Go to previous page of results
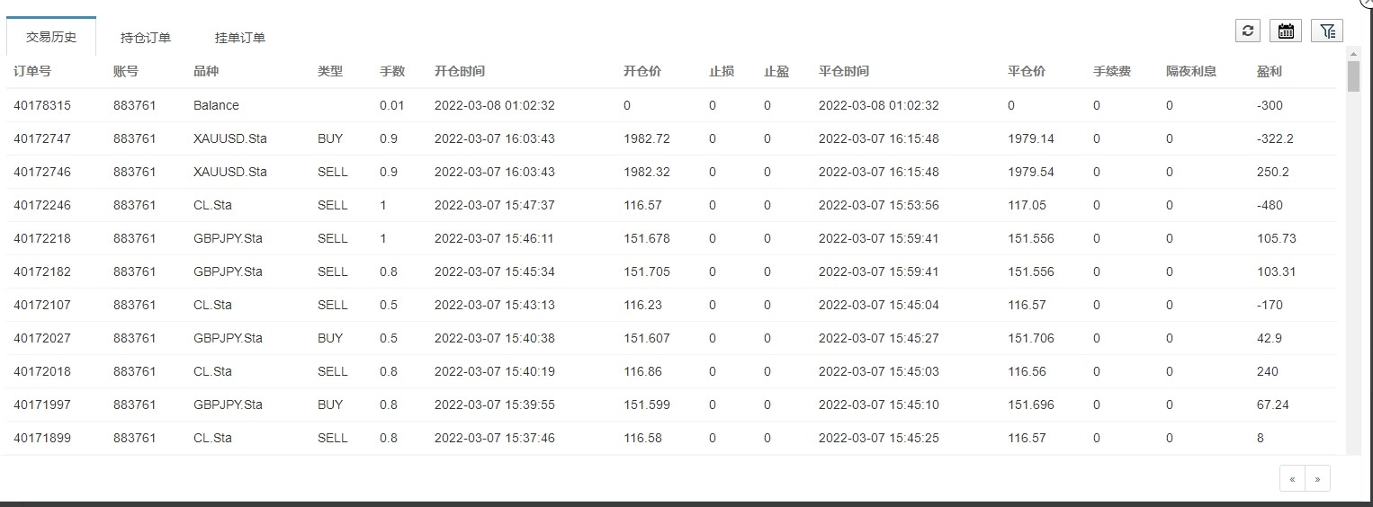 (1292, 479)
